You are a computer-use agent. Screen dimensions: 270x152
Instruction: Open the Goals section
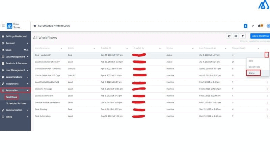(x=8, y=50)
